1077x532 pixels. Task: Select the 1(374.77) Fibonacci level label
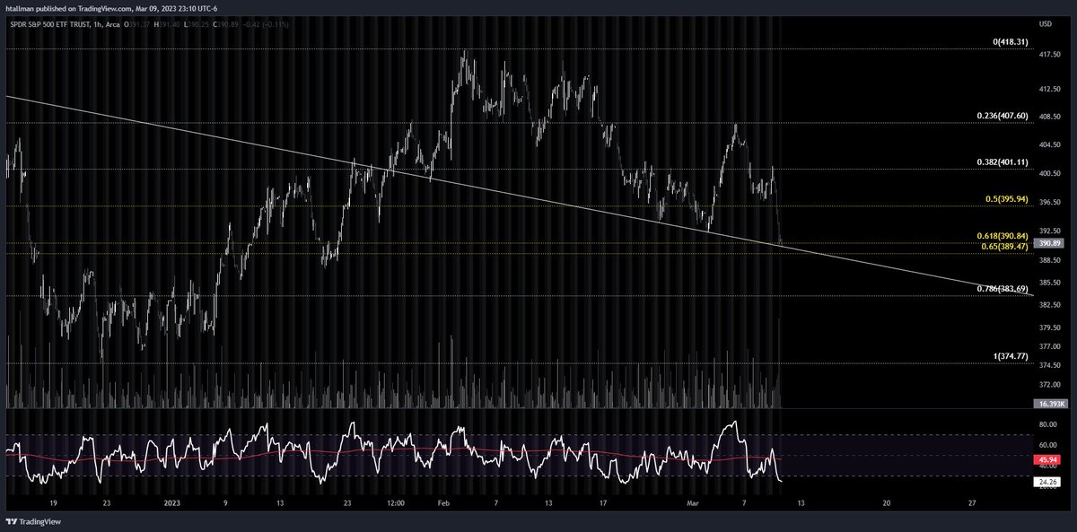1011,357
